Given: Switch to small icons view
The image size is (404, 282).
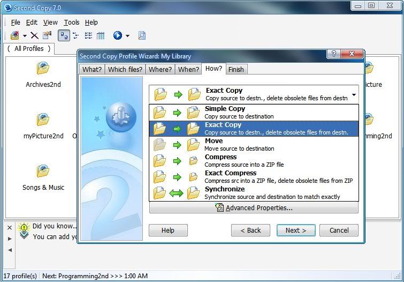Looking at the screenshot, I should pos(75,35).
